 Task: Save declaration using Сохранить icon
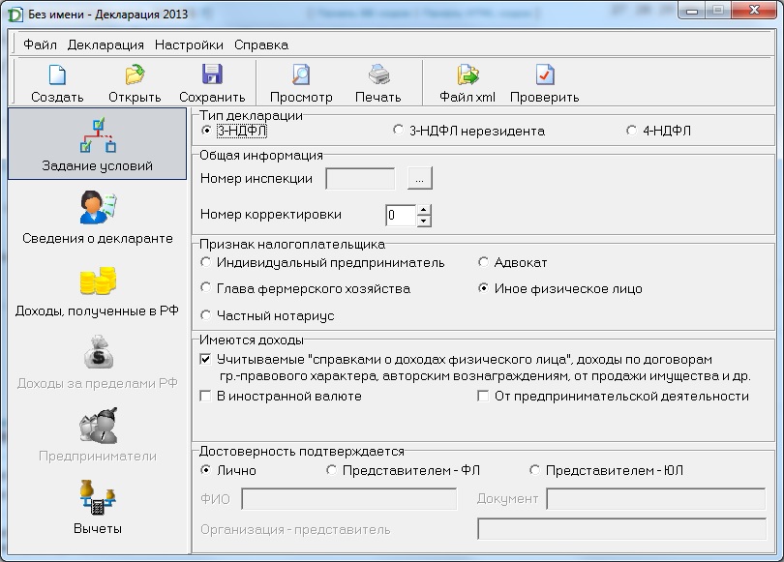tap(212, 75)
